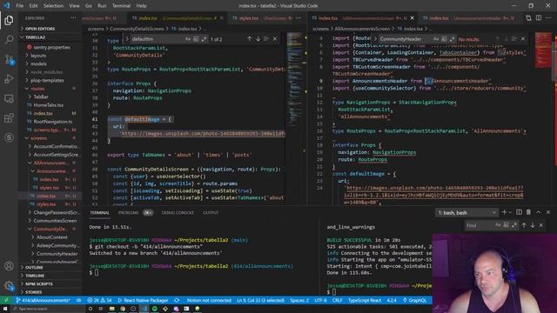Close the terminal panel

click(x=548, y=212)
